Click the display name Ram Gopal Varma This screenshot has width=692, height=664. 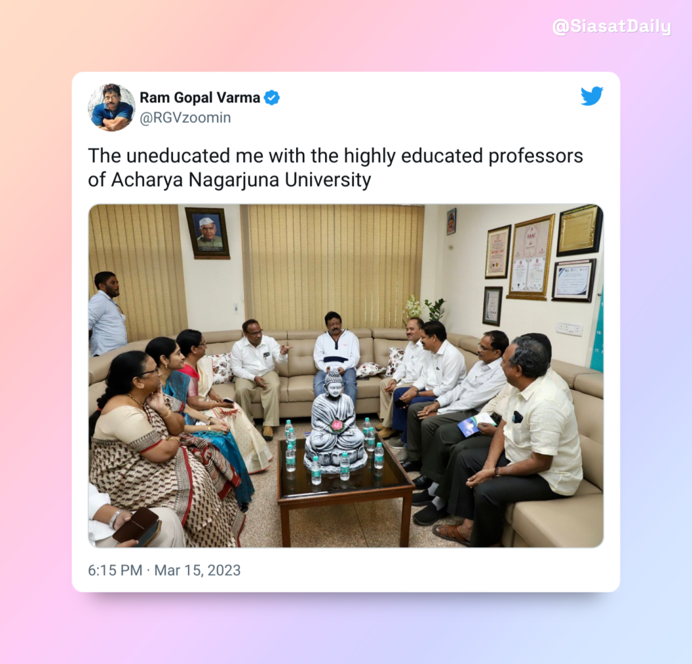point(200,97)
